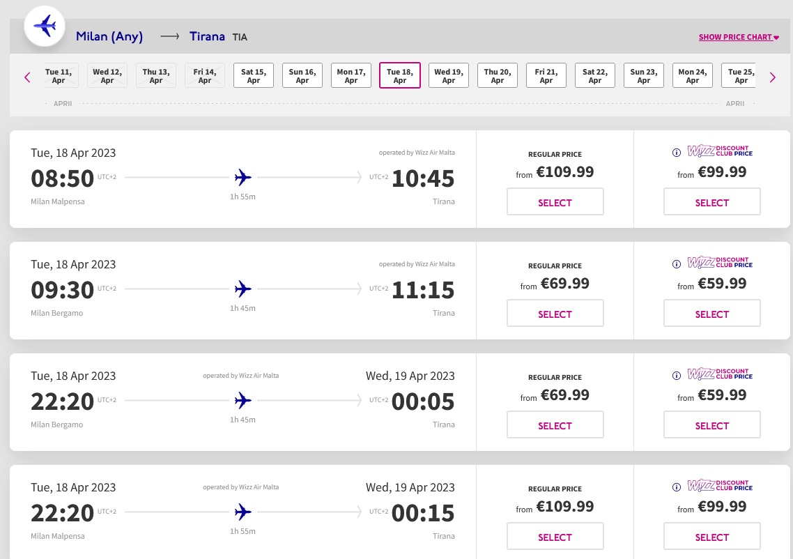Go to previous dates with left arrow

pyautogui.click(x=27, y=77)
